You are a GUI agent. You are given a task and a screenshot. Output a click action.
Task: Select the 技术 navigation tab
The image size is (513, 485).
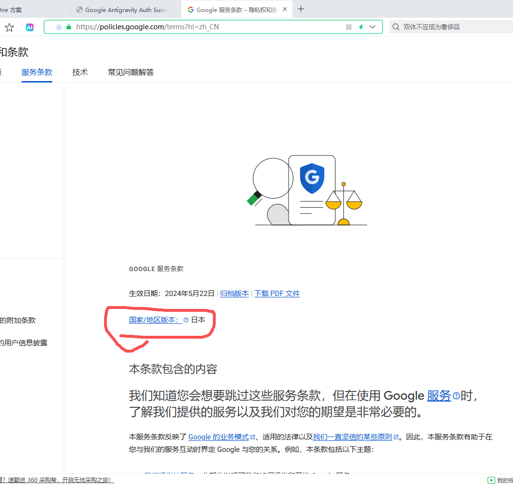(x=80, y=72)
